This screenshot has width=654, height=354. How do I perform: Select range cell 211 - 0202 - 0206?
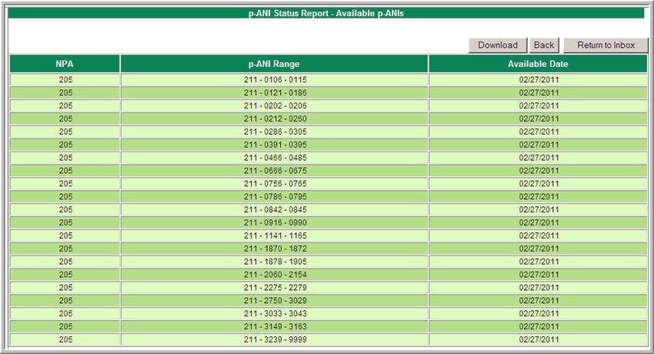[x=275, y=105]
